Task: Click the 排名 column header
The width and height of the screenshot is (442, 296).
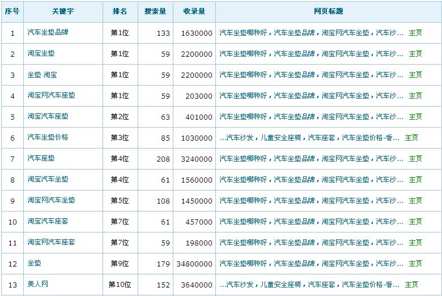Action: pyautogui.click(x=120, y=11)
